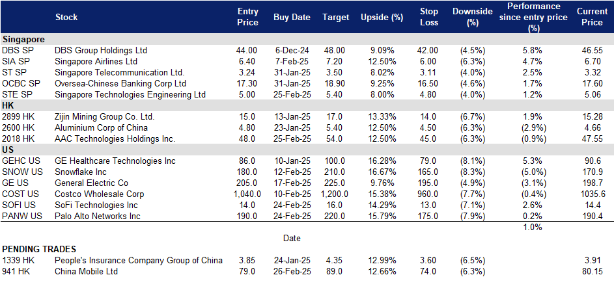614x288 pixels.
Task: Click Singapore Airlines Ltd stock name
Action: tap(95, 61)
